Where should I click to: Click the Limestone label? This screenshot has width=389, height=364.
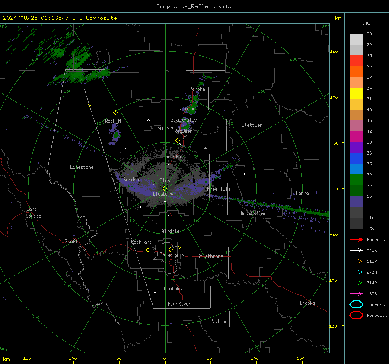(x=82, y=167)
